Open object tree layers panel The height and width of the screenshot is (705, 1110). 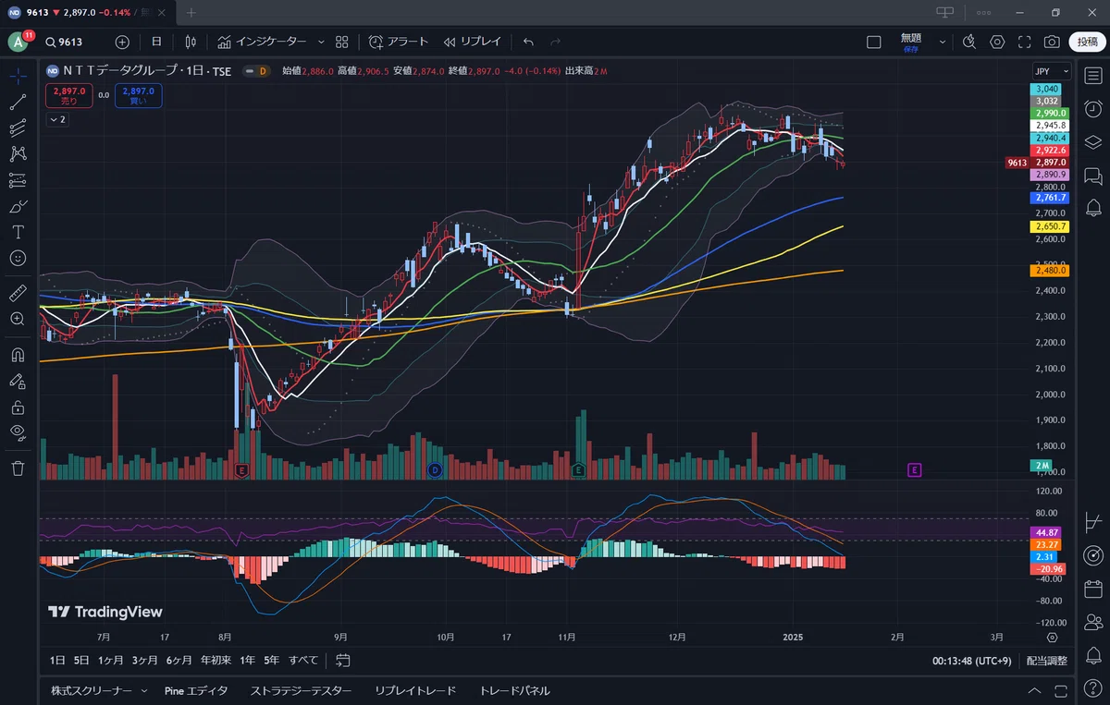(1093, 142)
